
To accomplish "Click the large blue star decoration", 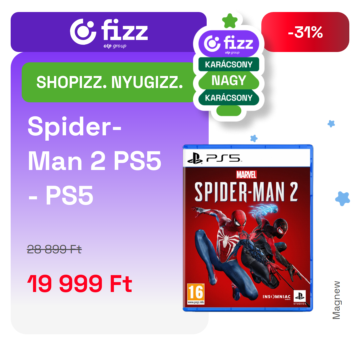I will pyautogui.click(x=343, y=199).
